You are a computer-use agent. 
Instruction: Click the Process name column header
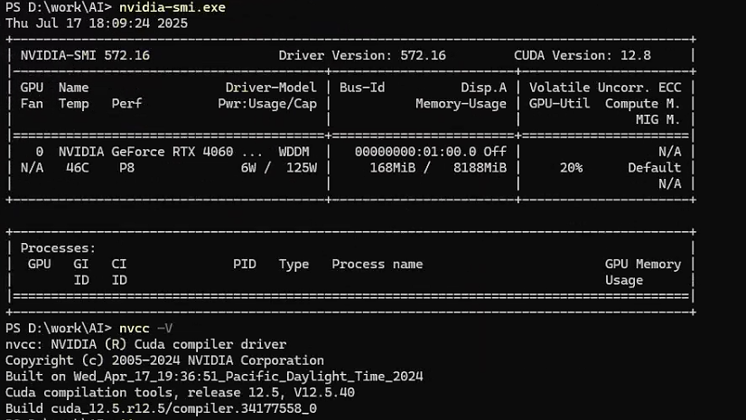click(x=377, y=264)
